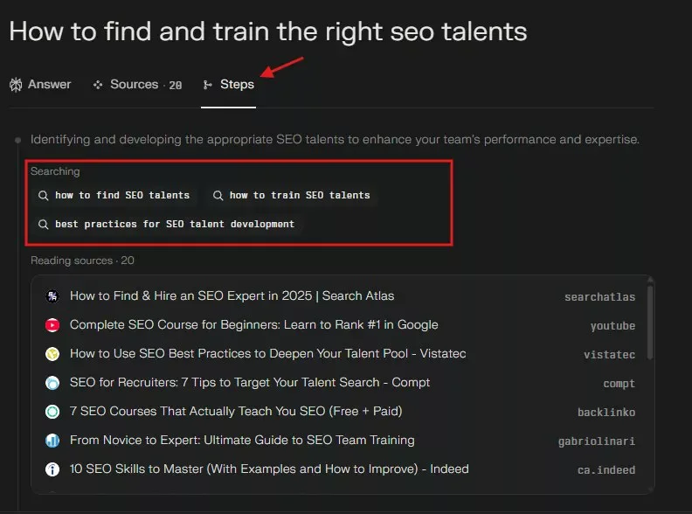Click the YouTube favicon icon

52,325
